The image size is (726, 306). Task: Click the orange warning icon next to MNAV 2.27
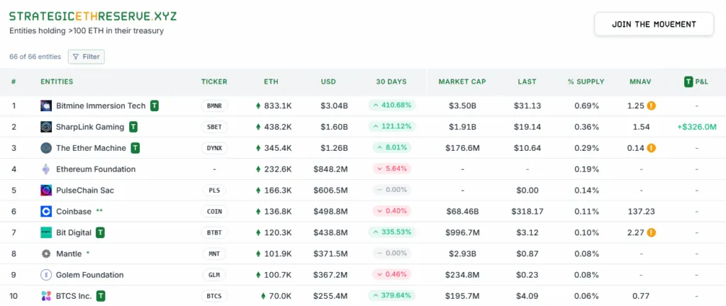click(652, 232)
